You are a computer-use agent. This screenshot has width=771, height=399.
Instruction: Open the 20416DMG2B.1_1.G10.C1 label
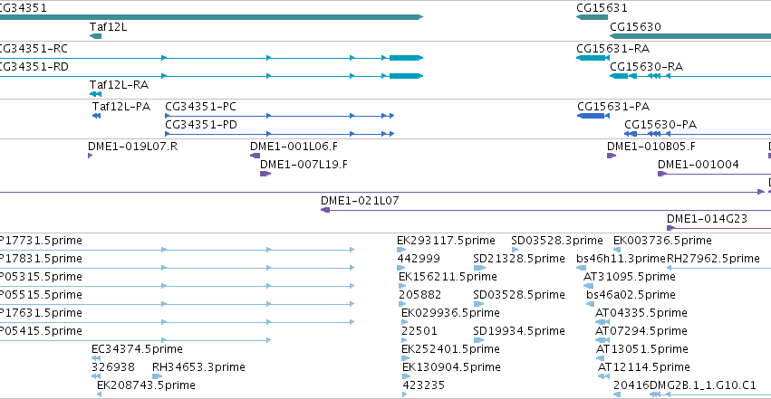(x=685, y=385)
